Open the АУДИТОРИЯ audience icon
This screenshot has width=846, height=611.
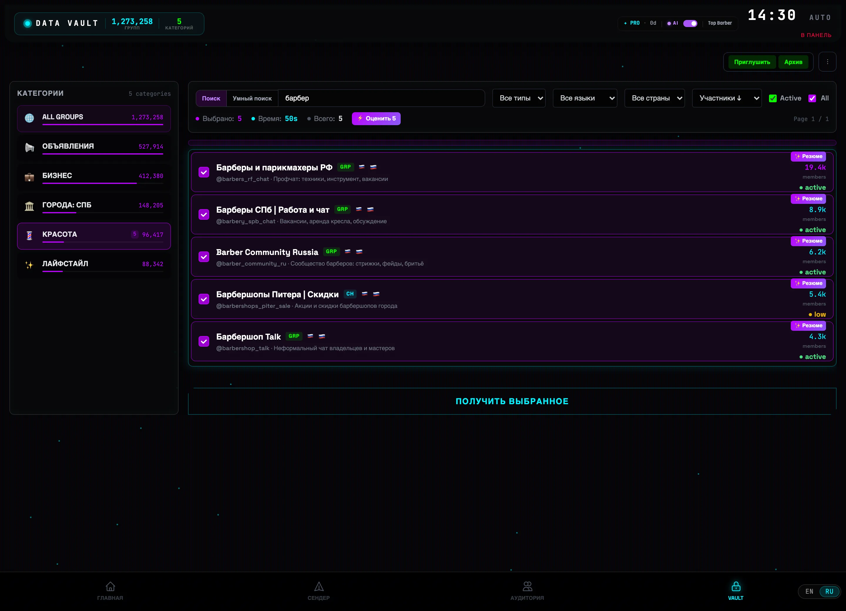click(527, 587)
